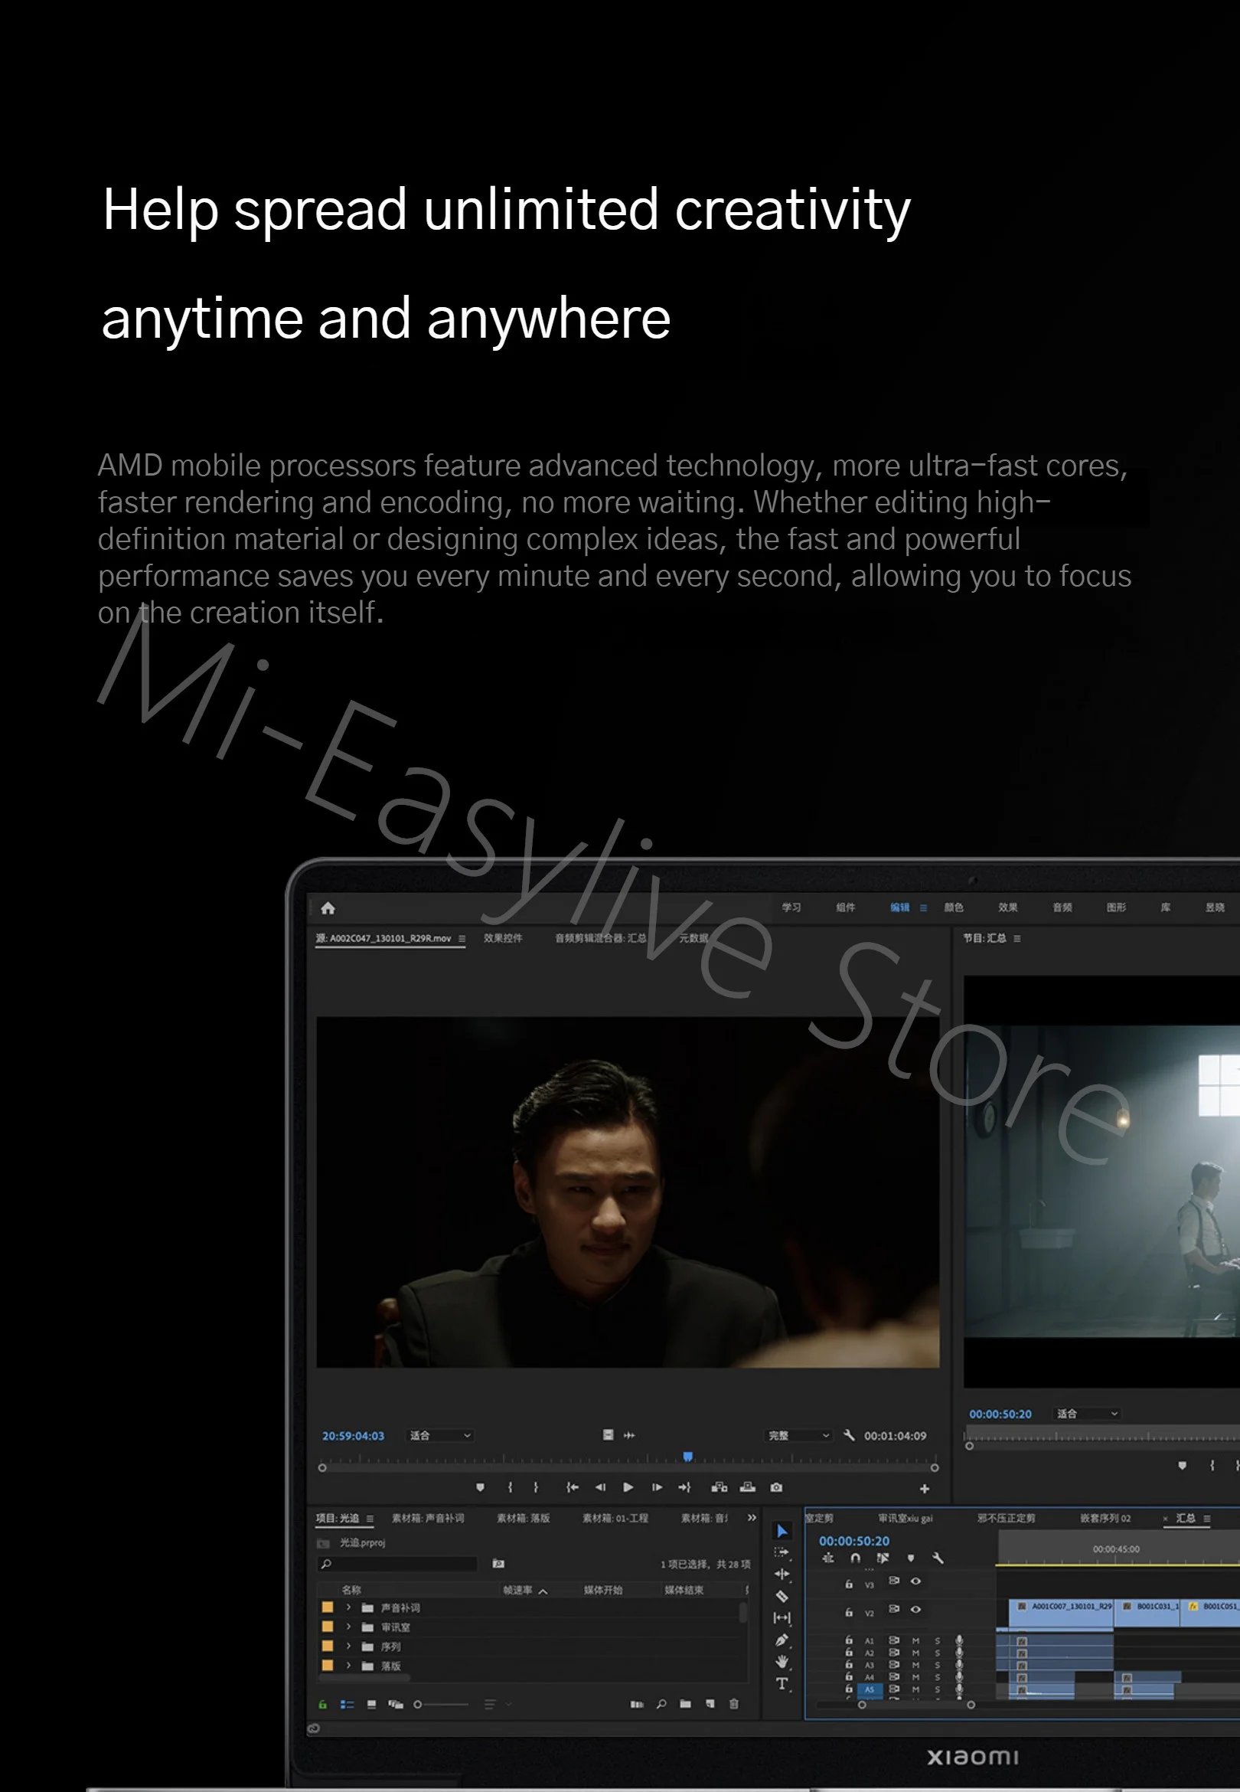Adjust Project panel thumbnail zoom slider
This screenshot has width=1240, height=1792.
point(441,1704)
